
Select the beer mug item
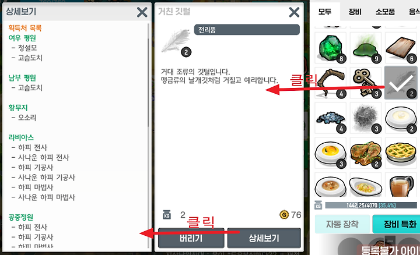click(x=401, y=185)
